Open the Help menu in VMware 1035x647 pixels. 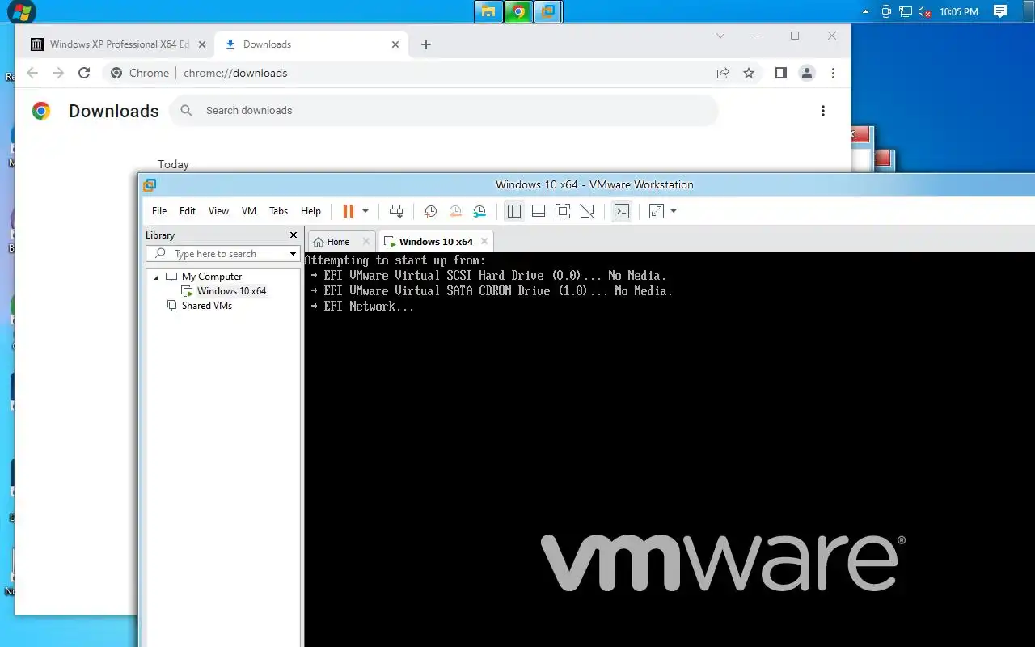point(310,211)
